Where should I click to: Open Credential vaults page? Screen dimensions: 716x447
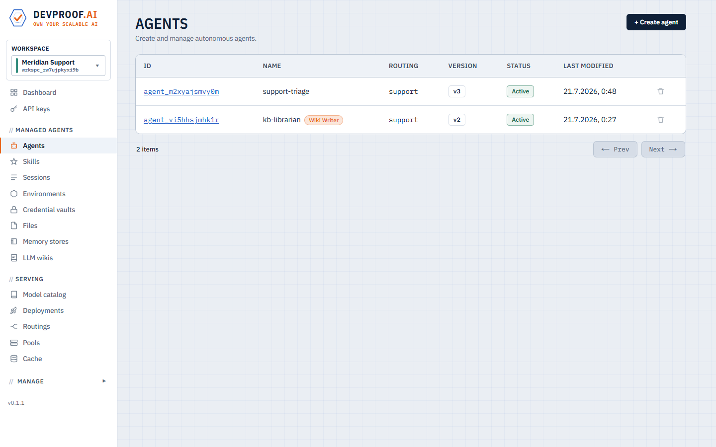pyautogui.click(x=58, y=210)
